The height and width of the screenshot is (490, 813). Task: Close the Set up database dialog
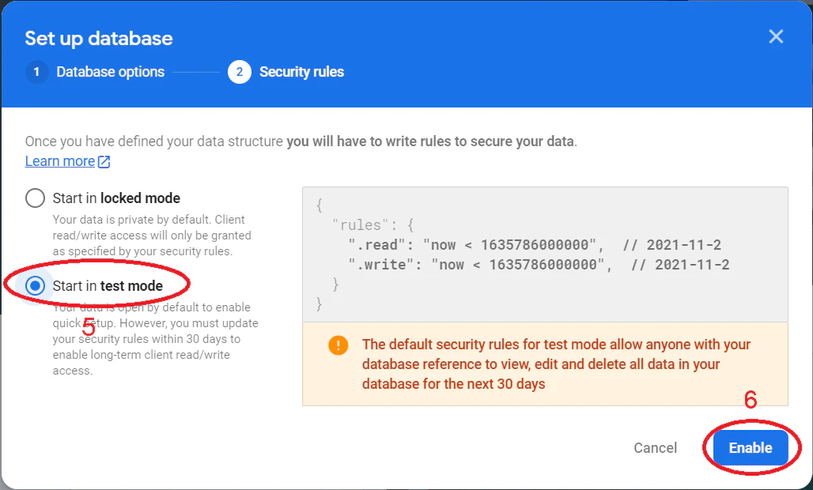click(776, 36)
